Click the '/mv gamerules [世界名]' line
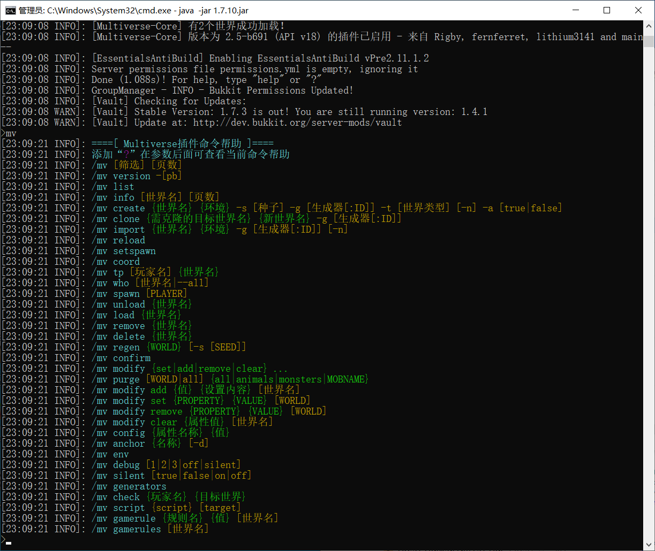Screen dimensions: 655x551 click(105, 529)
